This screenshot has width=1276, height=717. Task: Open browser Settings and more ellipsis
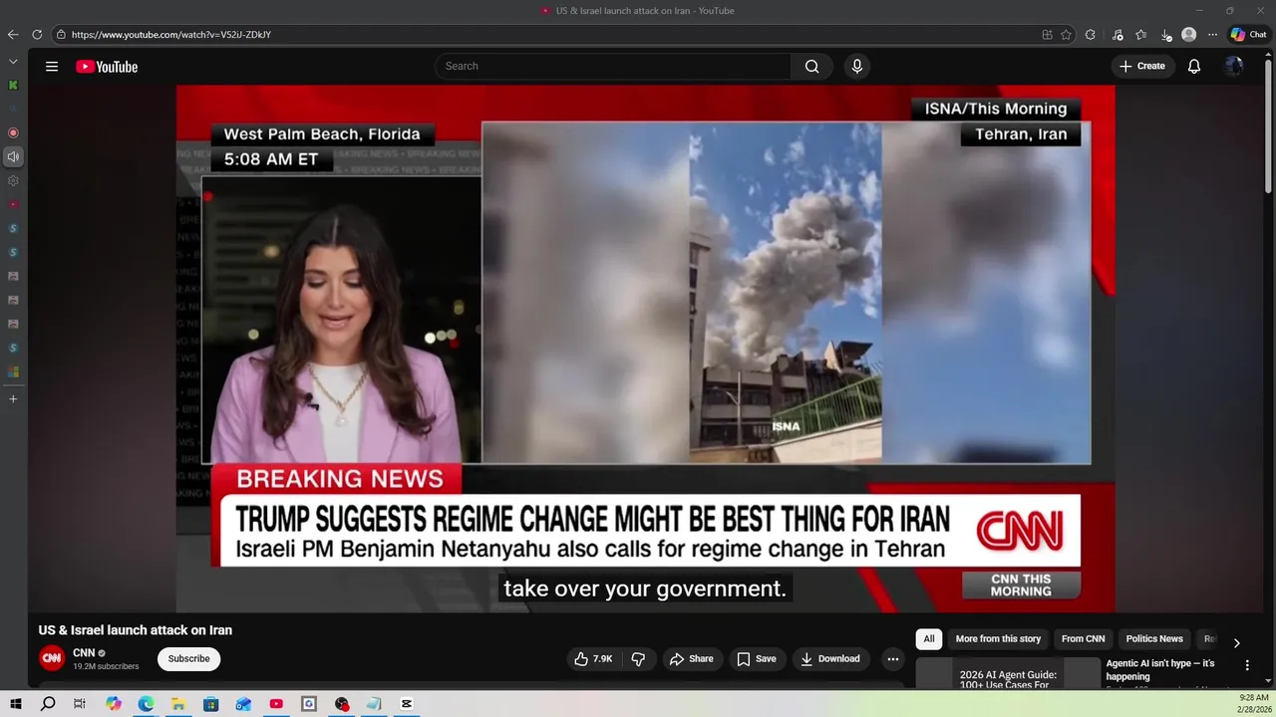point(1212,34)
